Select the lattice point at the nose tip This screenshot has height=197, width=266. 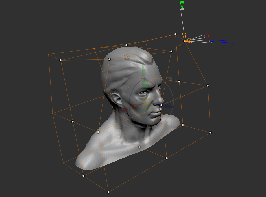(161, 105)
